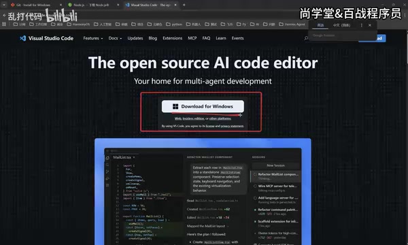
Task: Click 'Refactor command palett...' session row
Action: [275, 212]
